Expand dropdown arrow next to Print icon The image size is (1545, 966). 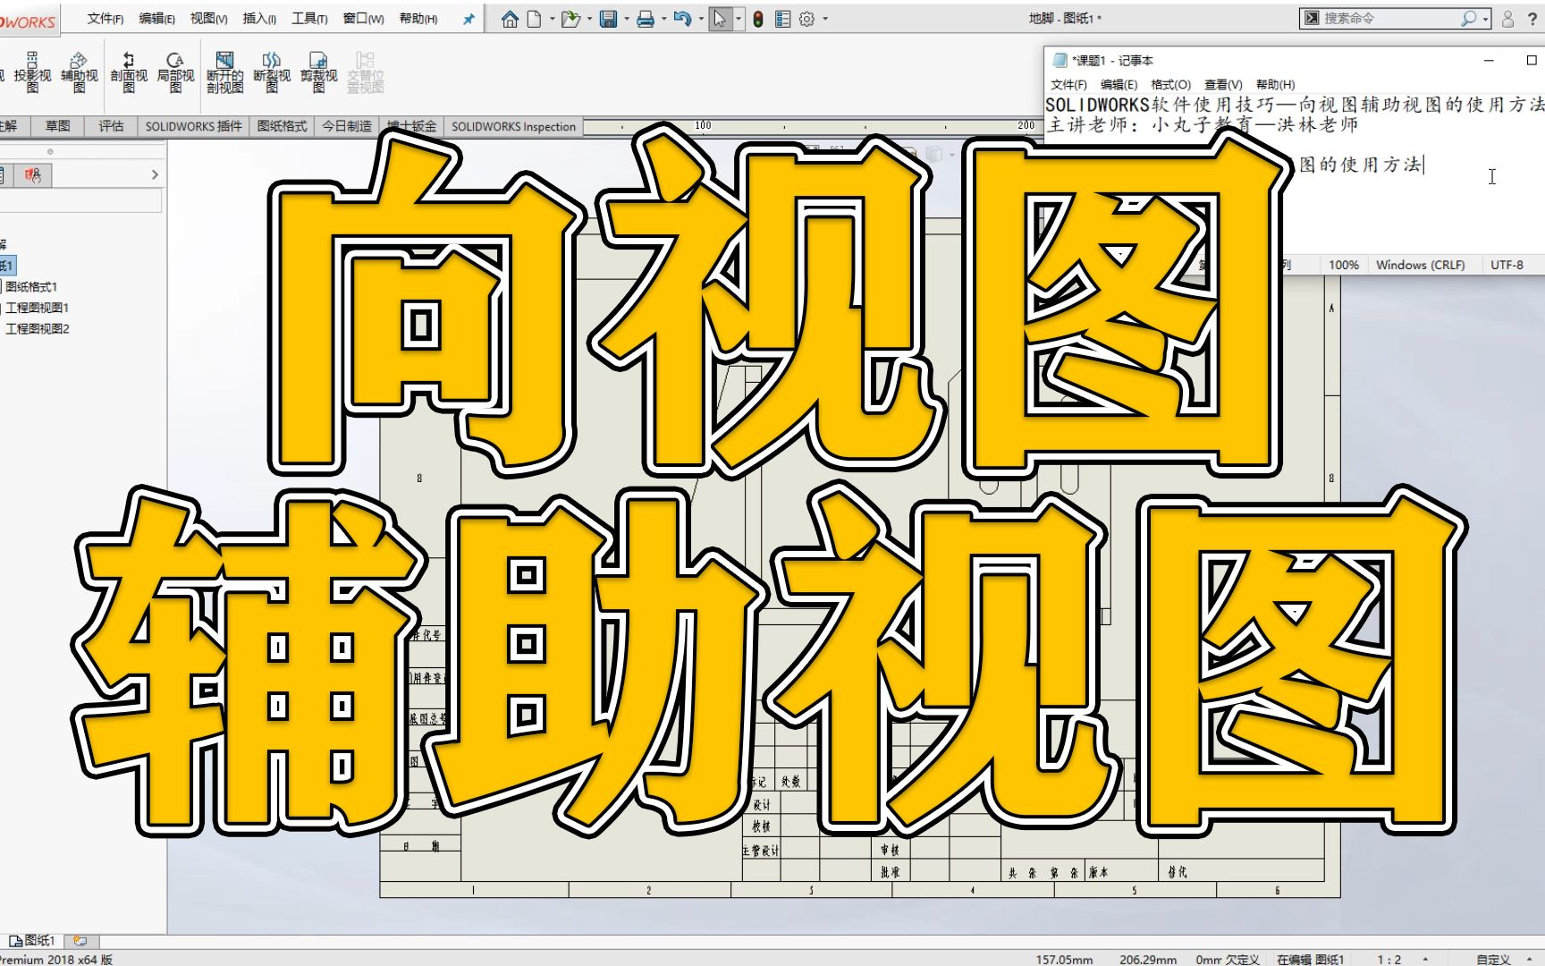(x=663, y=19)
